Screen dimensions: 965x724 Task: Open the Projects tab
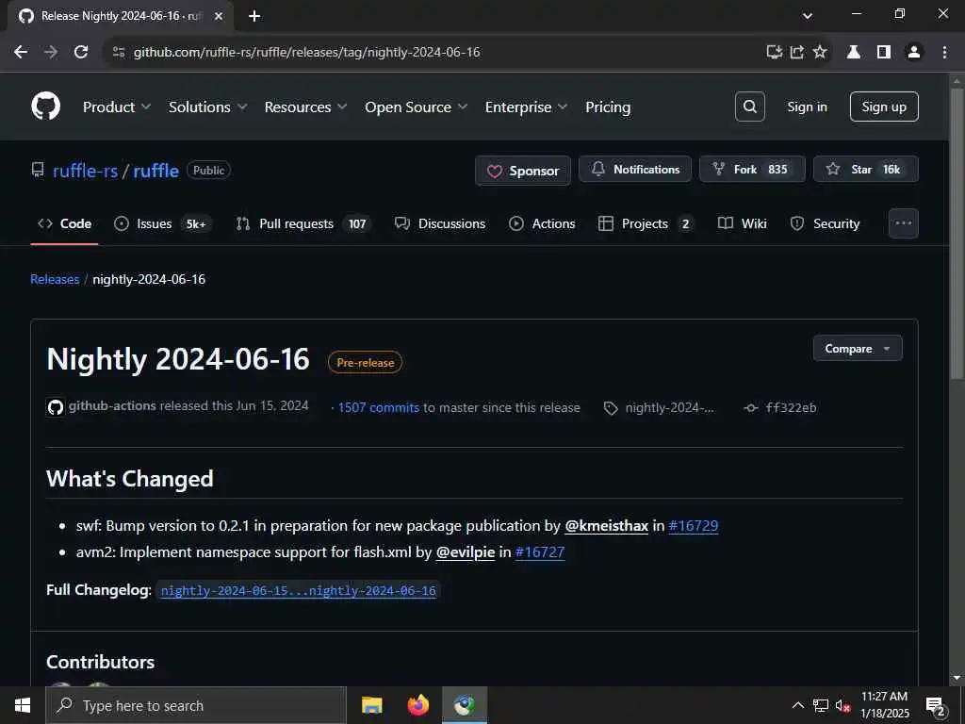tap(646, 223)
